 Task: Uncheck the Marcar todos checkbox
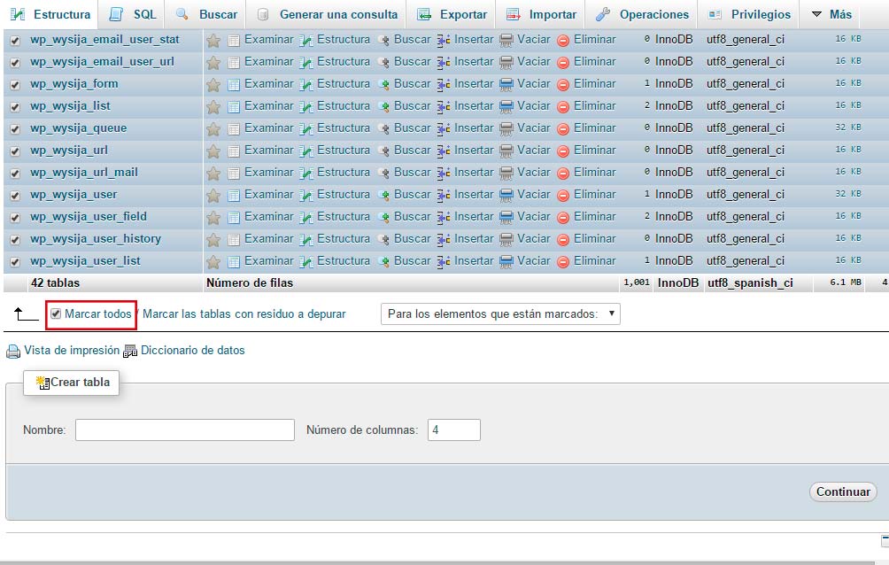pyautogui.click(x=56, y=314)
